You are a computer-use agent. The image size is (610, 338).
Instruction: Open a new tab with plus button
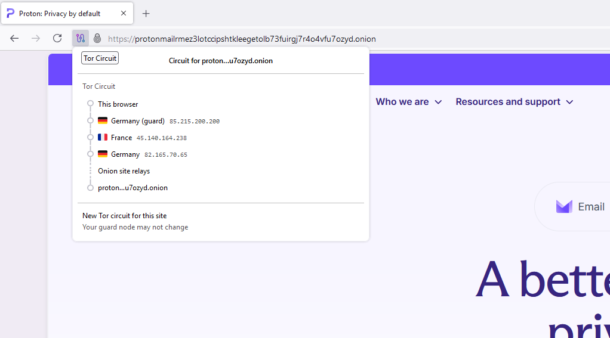[x=146, y=14]
